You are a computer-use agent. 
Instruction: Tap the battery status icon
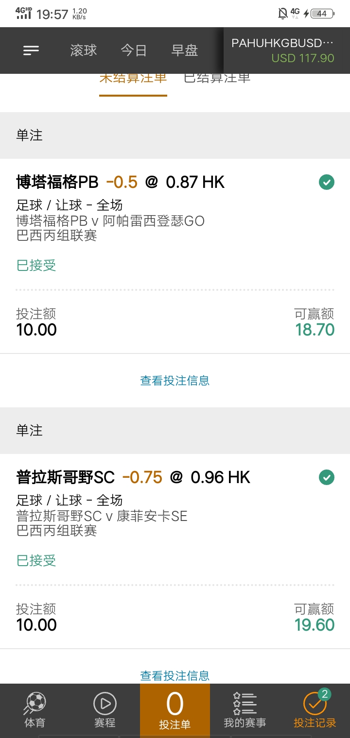pyautogui.click(x=322, y=14)
